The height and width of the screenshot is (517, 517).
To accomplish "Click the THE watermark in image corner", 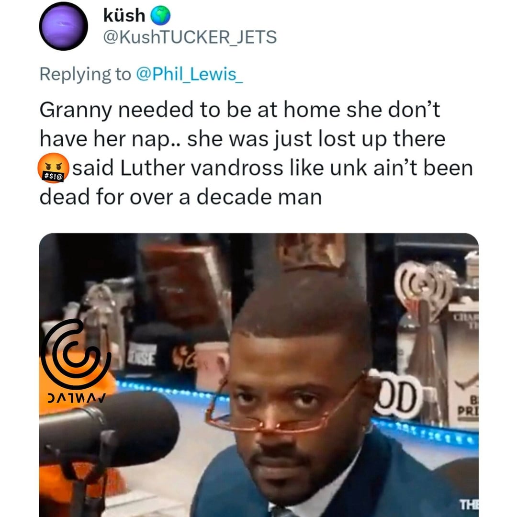I will click(469, 505).
